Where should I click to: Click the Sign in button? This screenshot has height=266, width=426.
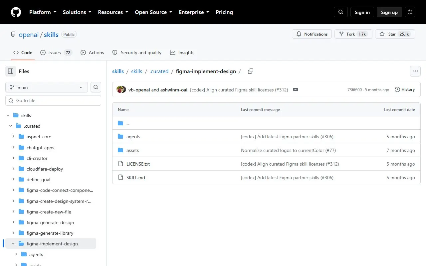[362, 12]
